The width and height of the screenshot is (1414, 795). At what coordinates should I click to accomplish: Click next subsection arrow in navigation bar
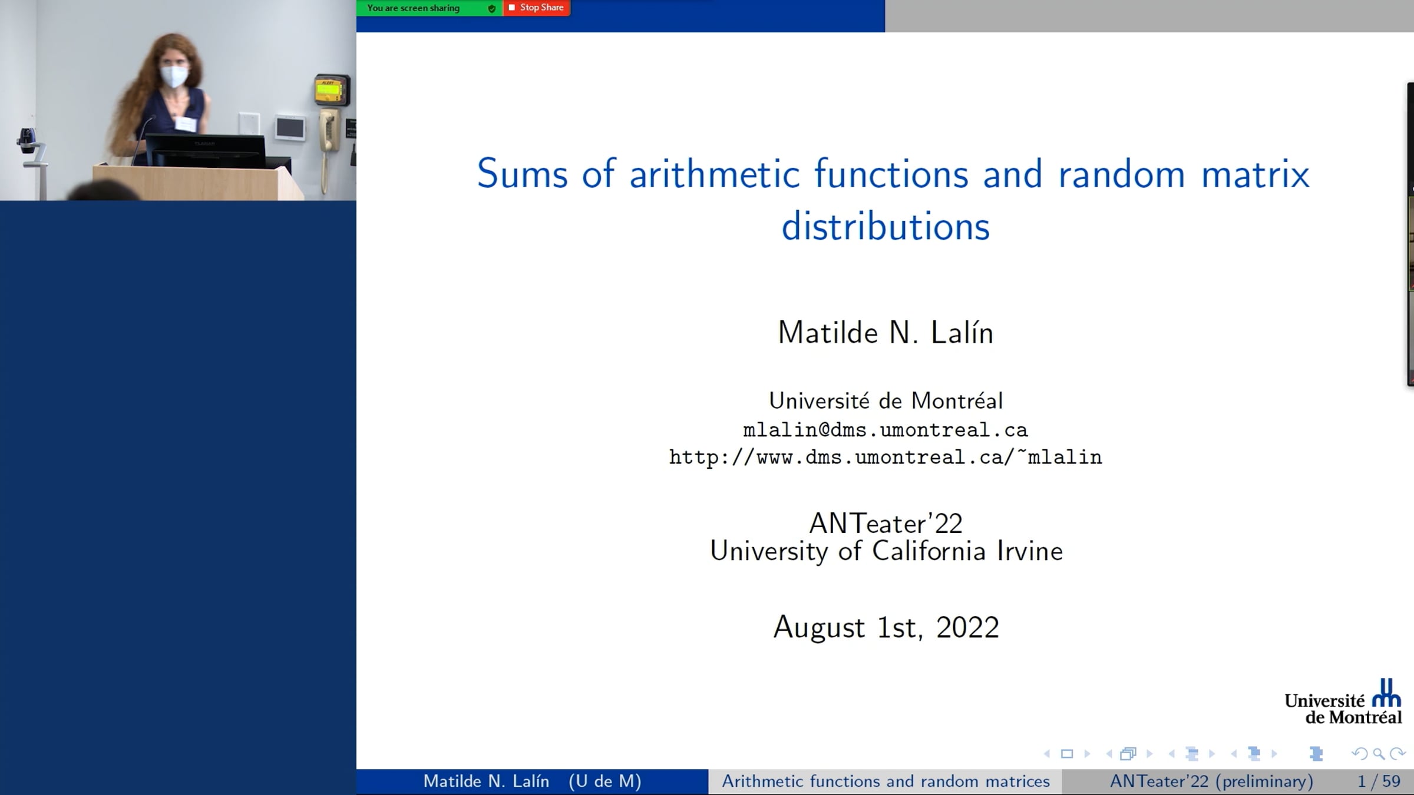coord(1212,754)
